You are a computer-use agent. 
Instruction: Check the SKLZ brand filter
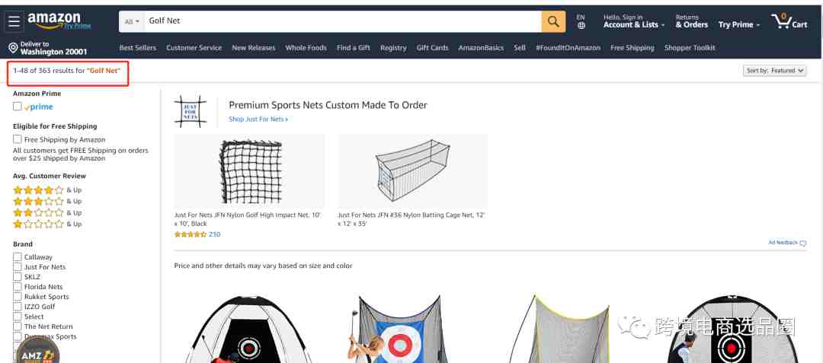[x=18, y=276]
